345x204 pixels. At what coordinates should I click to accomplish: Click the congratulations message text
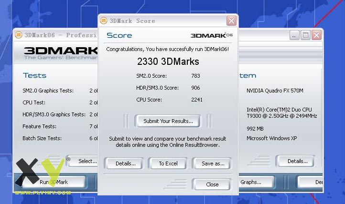pos(168,49)
